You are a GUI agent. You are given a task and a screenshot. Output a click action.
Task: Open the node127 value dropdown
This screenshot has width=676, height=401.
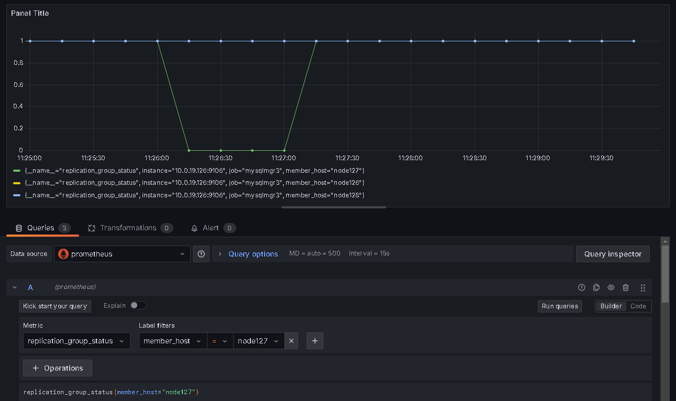click(x=258, y=341)
